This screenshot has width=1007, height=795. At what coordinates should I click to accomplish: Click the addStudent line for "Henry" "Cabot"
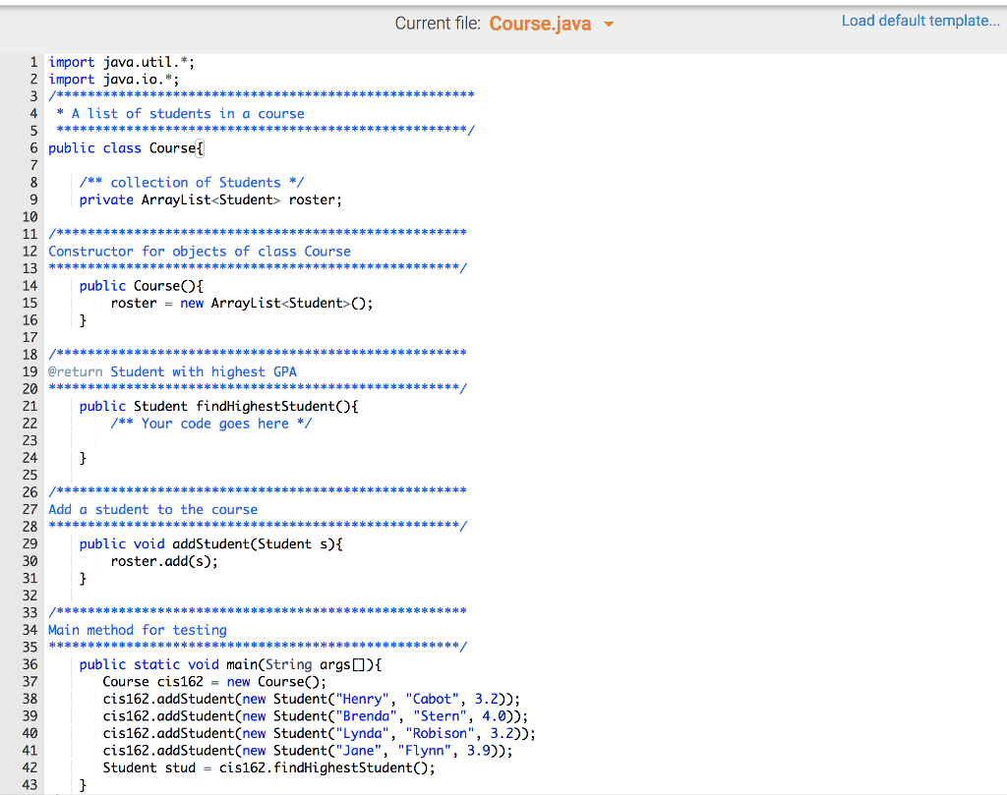pos(312,699)
